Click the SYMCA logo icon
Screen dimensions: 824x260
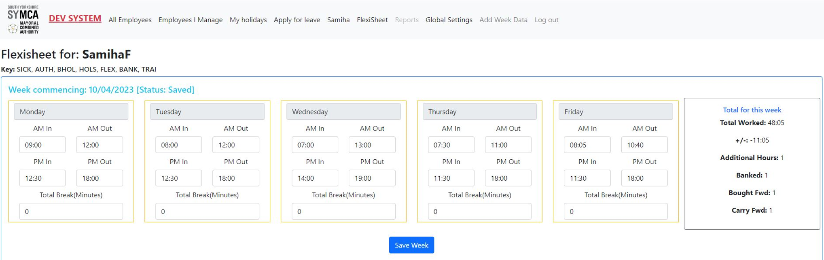pyautogui.click(x=23, y=19)
